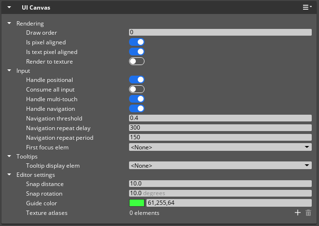
Task: Enable Render to texture
Action: 137,61
